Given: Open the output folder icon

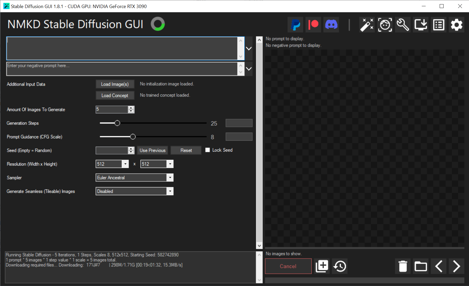Looking at the screenshot, I should 421,266.
